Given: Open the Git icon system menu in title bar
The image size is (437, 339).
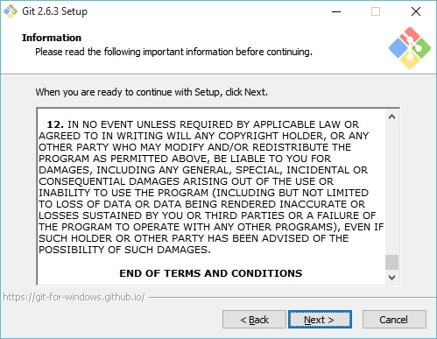Looking at the screenshot, I should (11, 11).
